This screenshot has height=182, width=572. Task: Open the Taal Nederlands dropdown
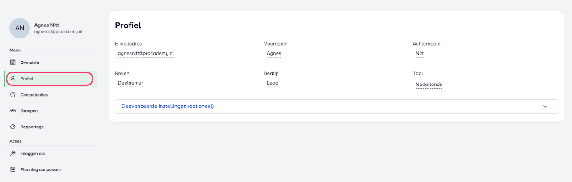pos(429,84)
